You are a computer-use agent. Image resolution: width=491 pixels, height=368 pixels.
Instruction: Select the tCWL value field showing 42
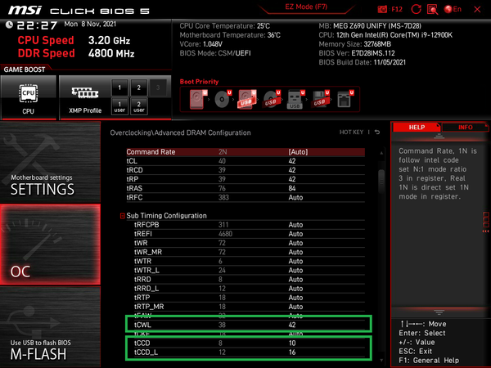pyautogui.click(x=293, y=324)
